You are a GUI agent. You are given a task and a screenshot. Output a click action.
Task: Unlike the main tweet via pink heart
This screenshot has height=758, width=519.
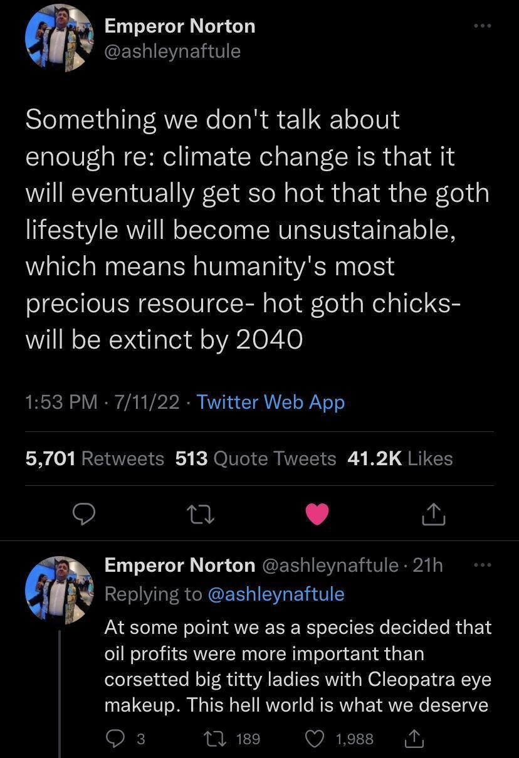coord(317,514)
